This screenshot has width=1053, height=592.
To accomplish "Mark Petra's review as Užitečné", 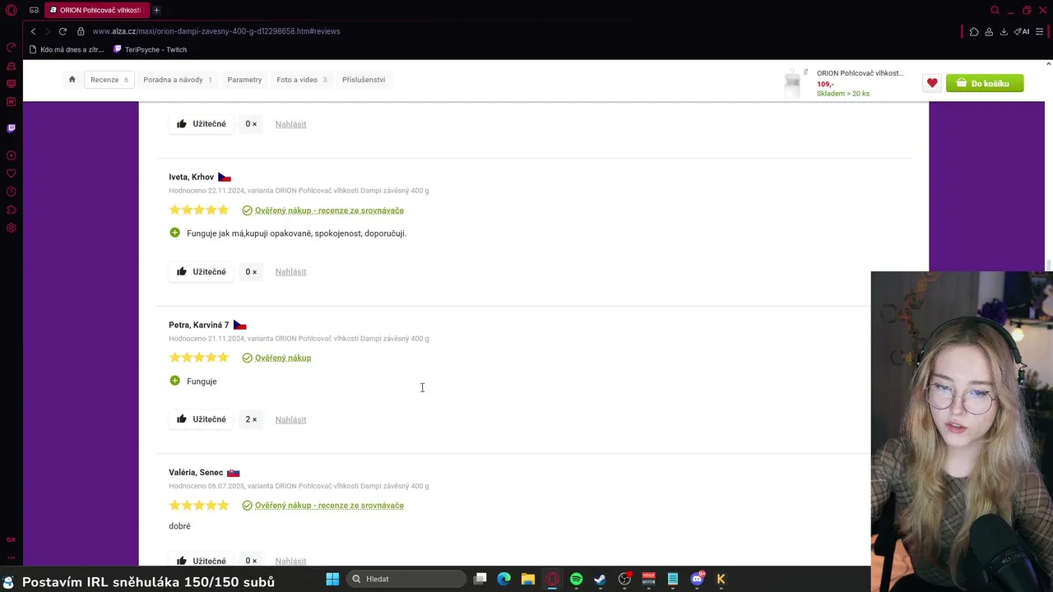I will (202, 419).
